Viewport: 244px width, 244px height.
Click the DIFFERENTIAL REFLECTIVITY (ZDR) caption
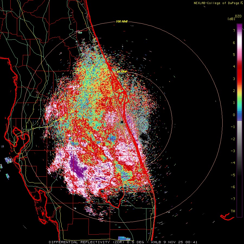87,242
